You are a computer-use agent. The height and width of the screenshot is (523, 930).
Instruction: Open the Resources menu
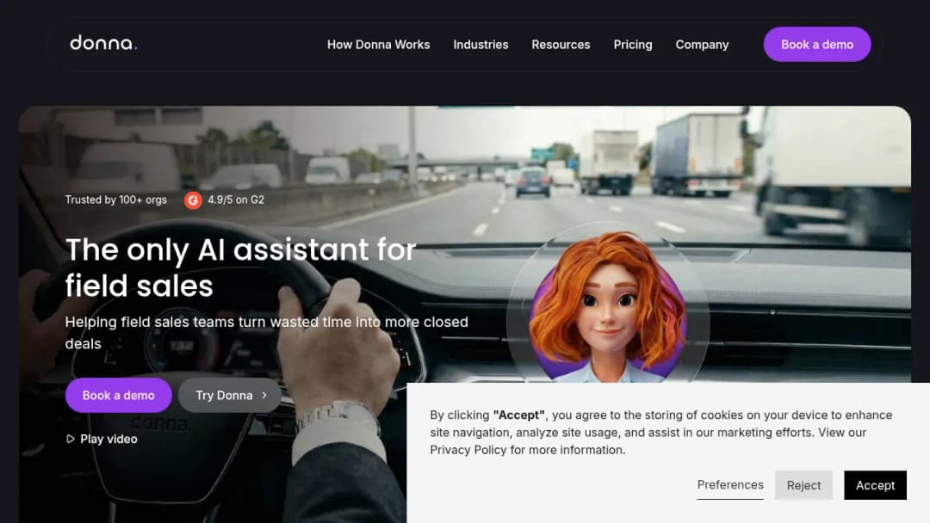(561, 45)
